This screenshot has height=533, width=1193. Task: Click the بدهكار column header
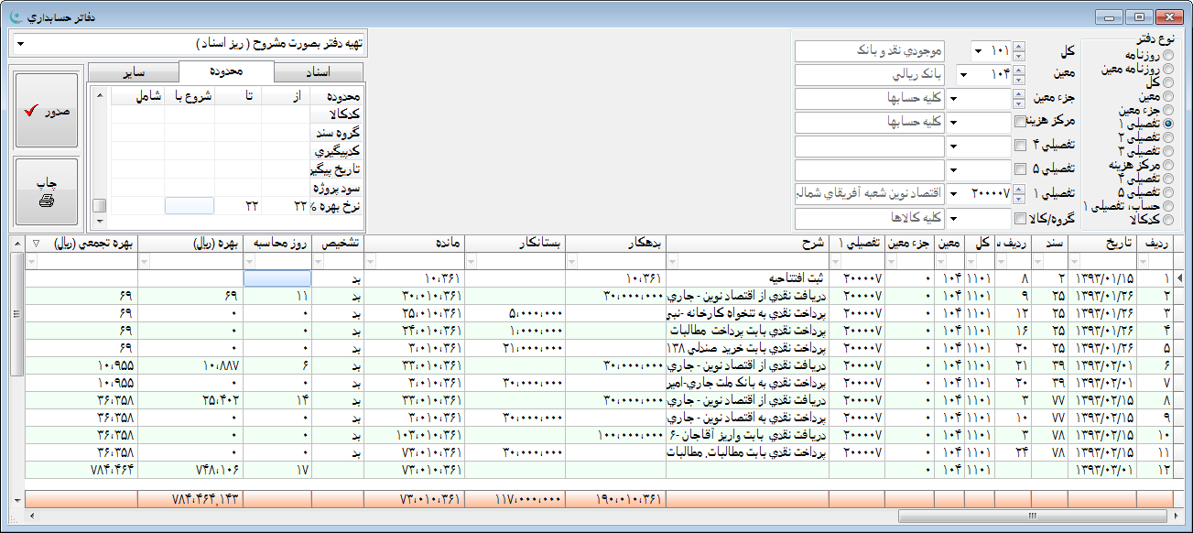(x=615, y=244)
